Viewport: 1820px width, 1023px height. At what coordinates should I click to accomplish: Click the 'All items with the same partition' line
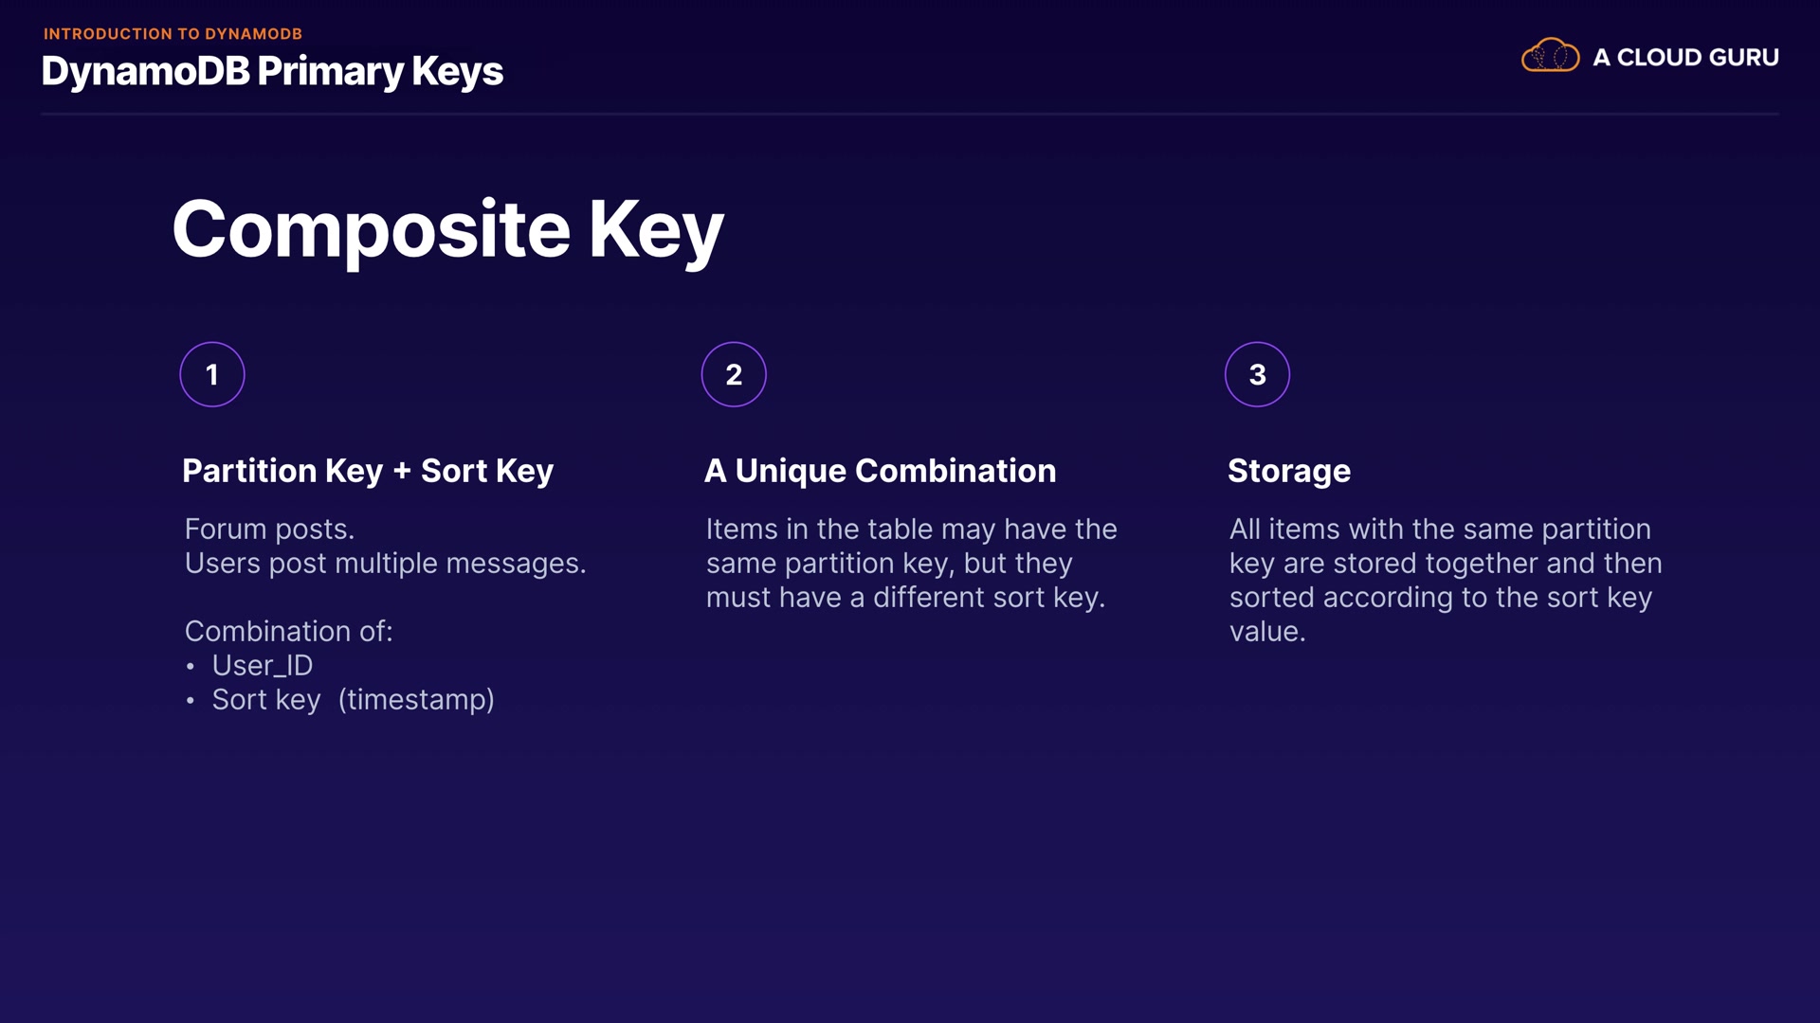tap(1440, 529)
